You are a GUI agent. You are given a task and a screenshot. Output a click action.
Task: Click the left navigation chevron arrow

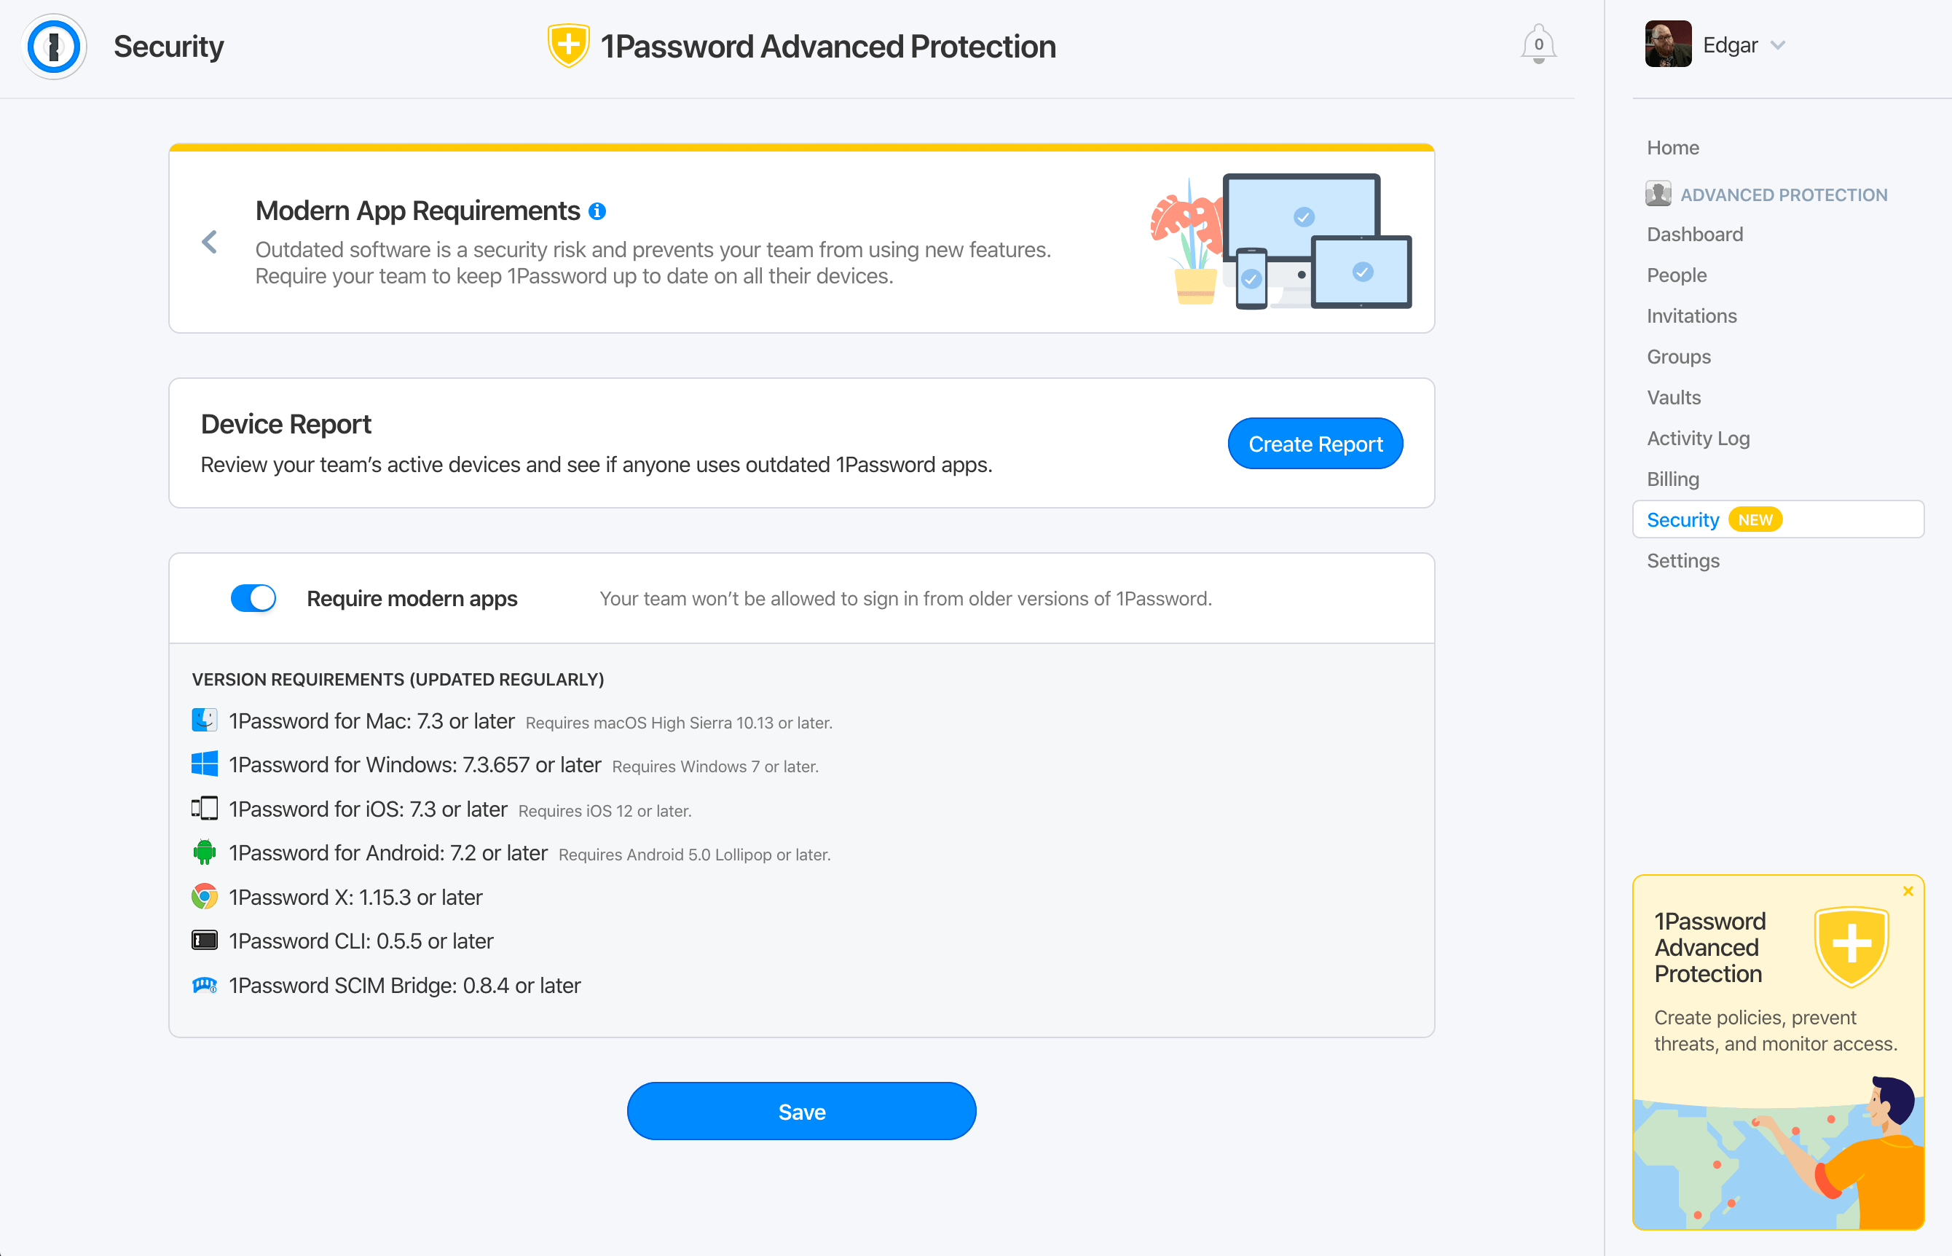(x=210, y=242)
